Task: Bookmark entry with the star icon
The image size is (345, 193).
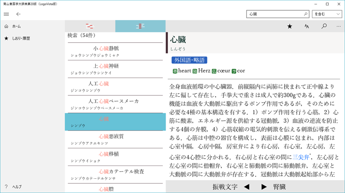Action: coord(290,27)
